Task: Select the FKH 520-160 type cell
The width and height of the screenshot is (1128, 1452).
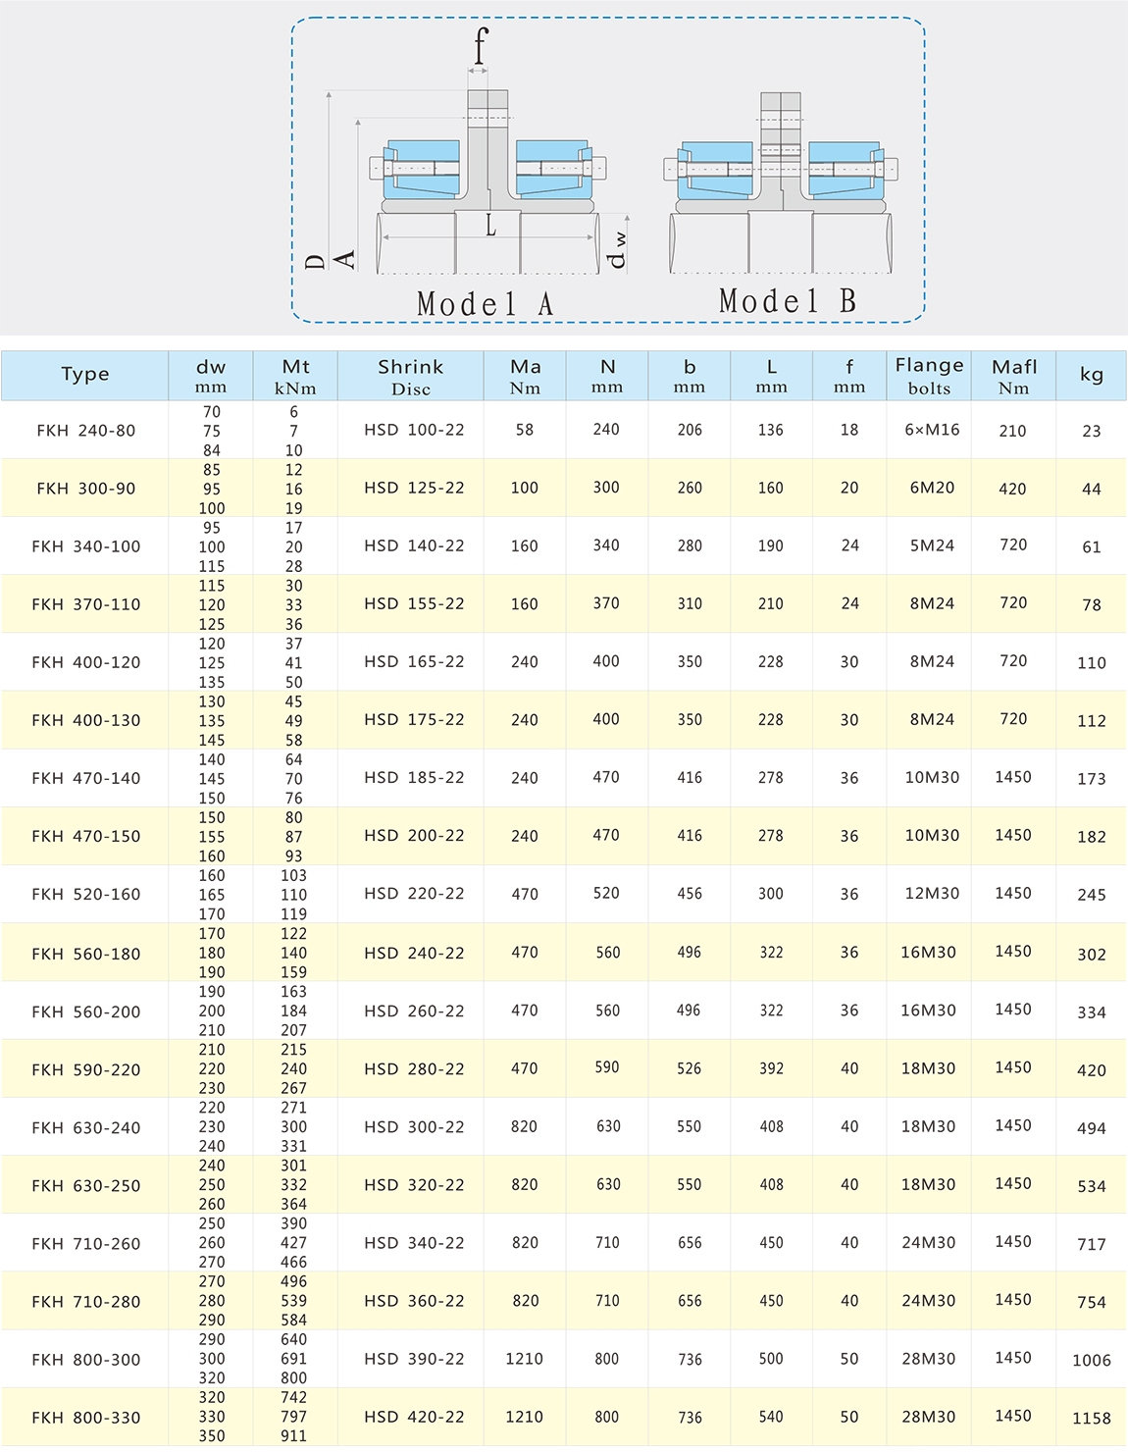Action: [x=85, y=895]
